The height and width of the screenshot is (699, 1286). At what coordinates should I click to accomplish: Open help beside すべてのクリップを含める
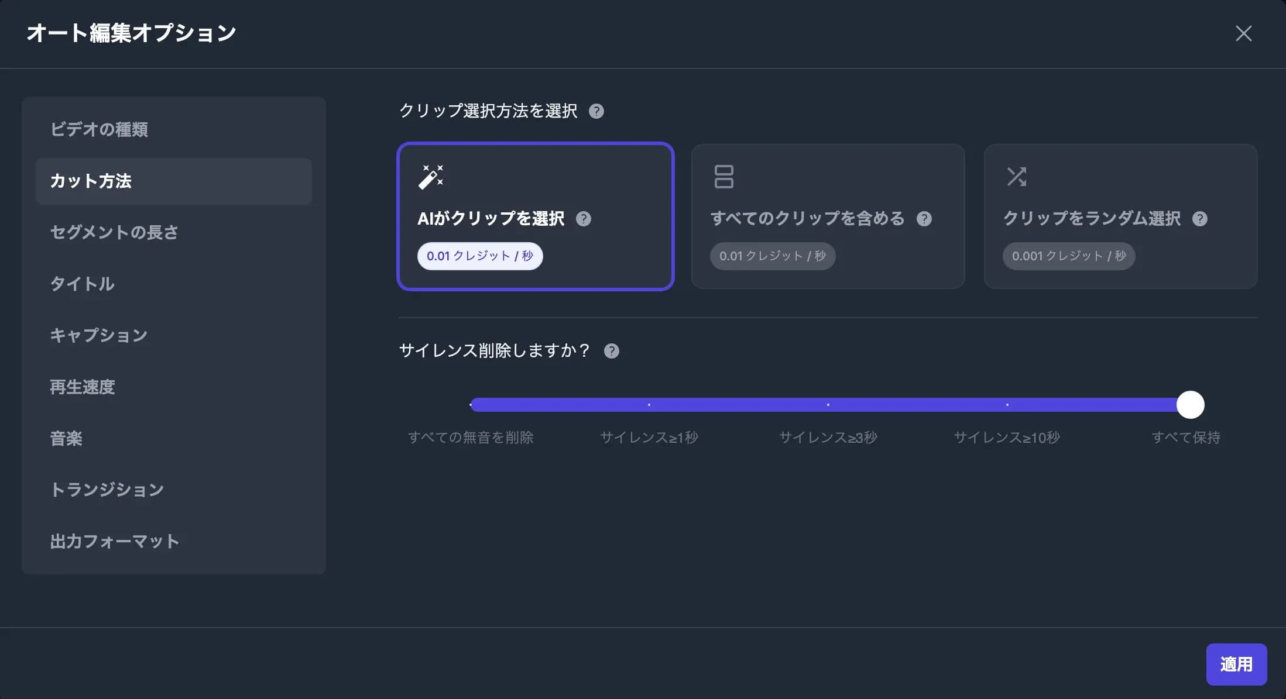click(x=924, y=219)
